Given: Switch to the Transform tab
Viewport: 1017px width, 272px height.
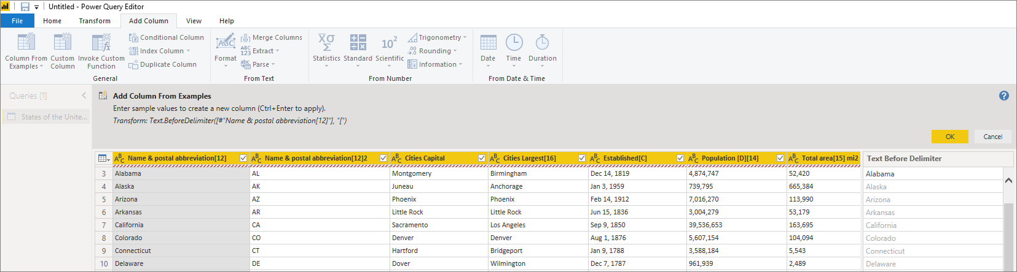Looking at the screenshot, I should point(95,21).
